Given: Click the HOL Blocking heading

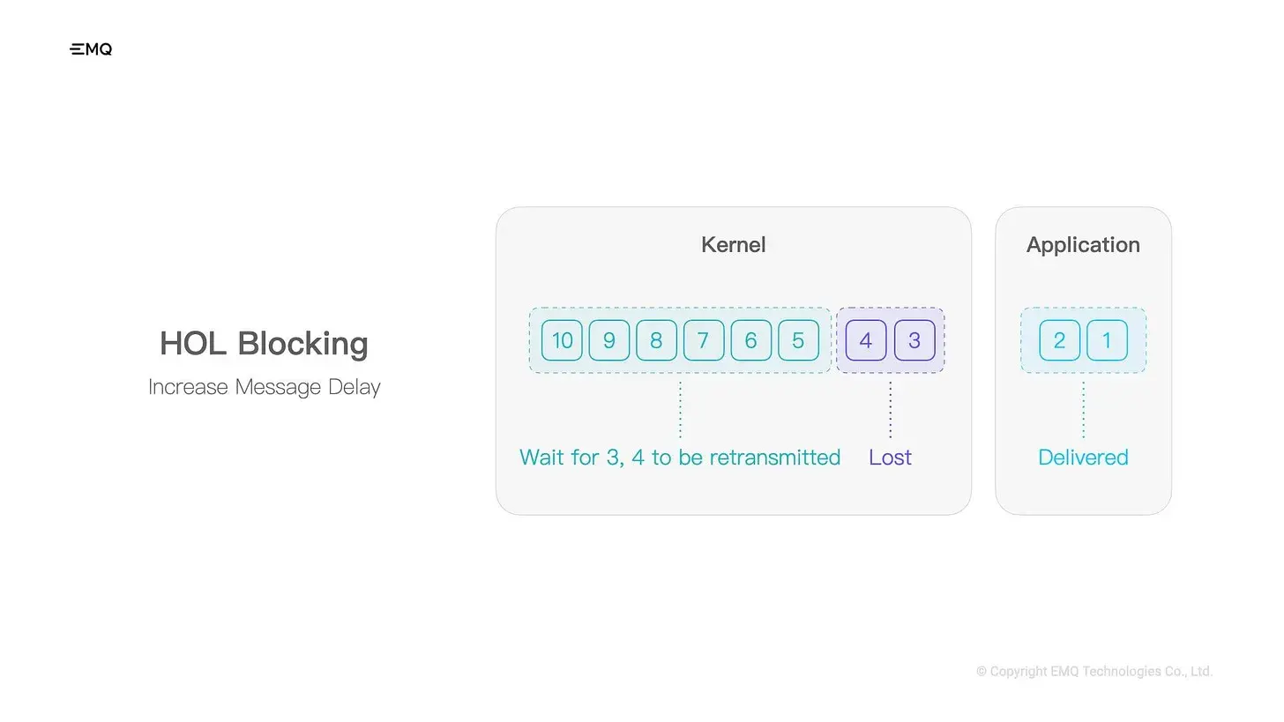Looking at the screenshot, I should click(264, 344).
